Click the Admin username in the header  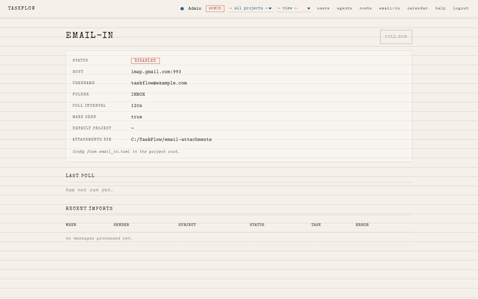click(195, 8)
